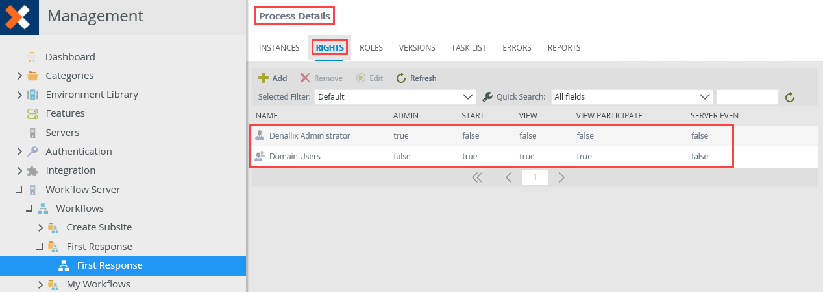Click the K2 logo icon

click(x=19, y=17)
